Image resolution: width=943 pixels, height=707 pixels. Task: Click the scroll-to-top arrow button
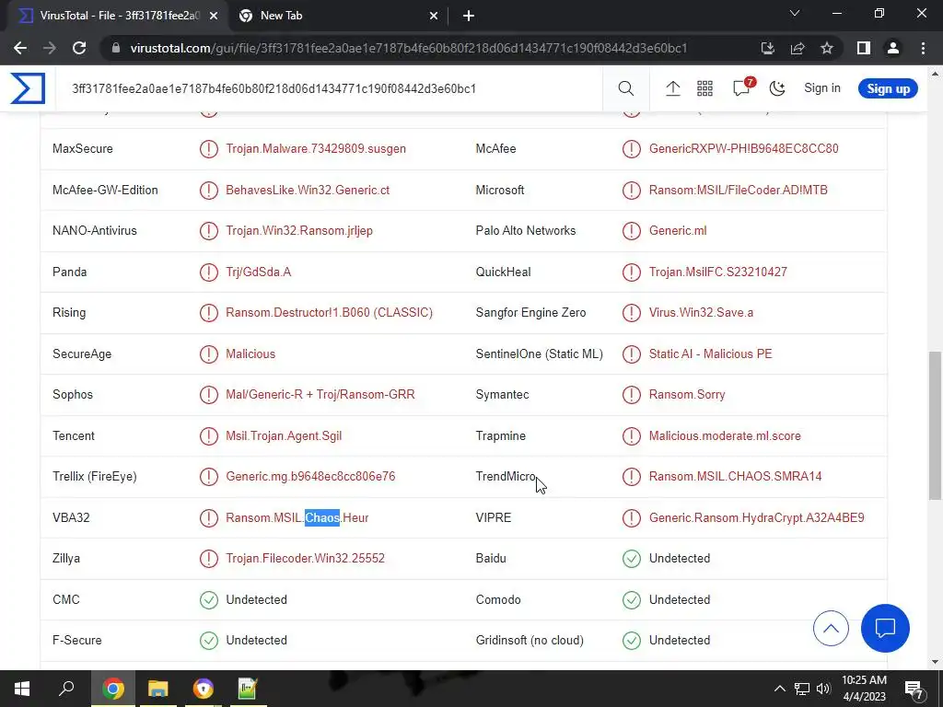(x=831, y=628)
